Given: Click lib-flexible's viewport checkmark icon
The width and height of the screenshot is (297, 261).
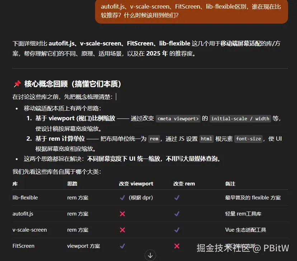Looking at the screenshot, I should [x=122, y=198].
